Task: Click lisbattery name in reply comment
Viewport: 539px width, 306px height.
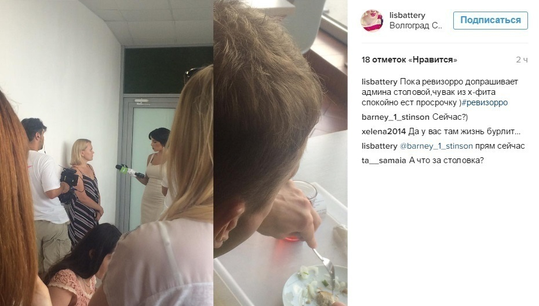Action: point(379,146)
